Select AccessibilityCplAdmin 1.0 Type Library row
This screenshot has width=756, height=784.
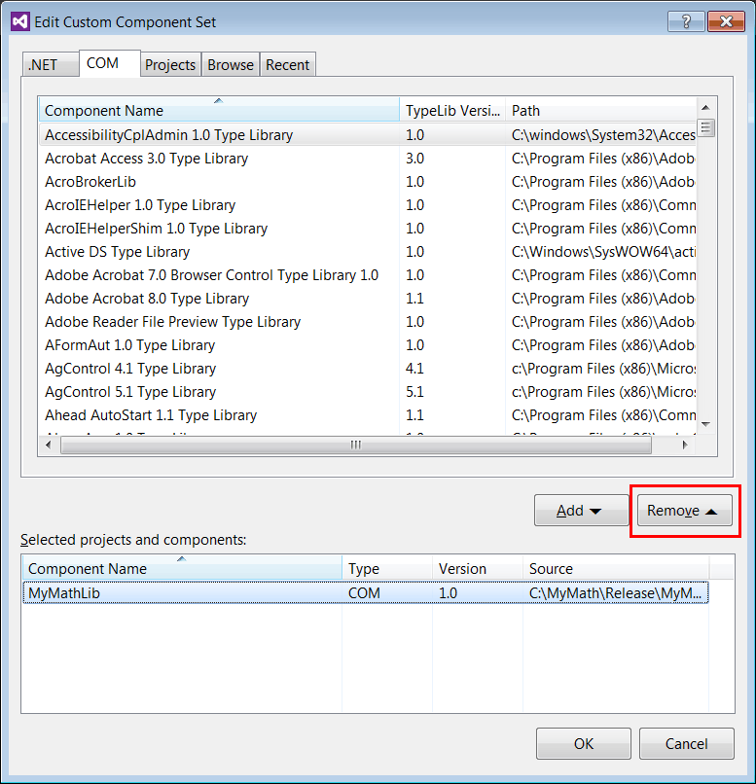(x=368, y=135)
